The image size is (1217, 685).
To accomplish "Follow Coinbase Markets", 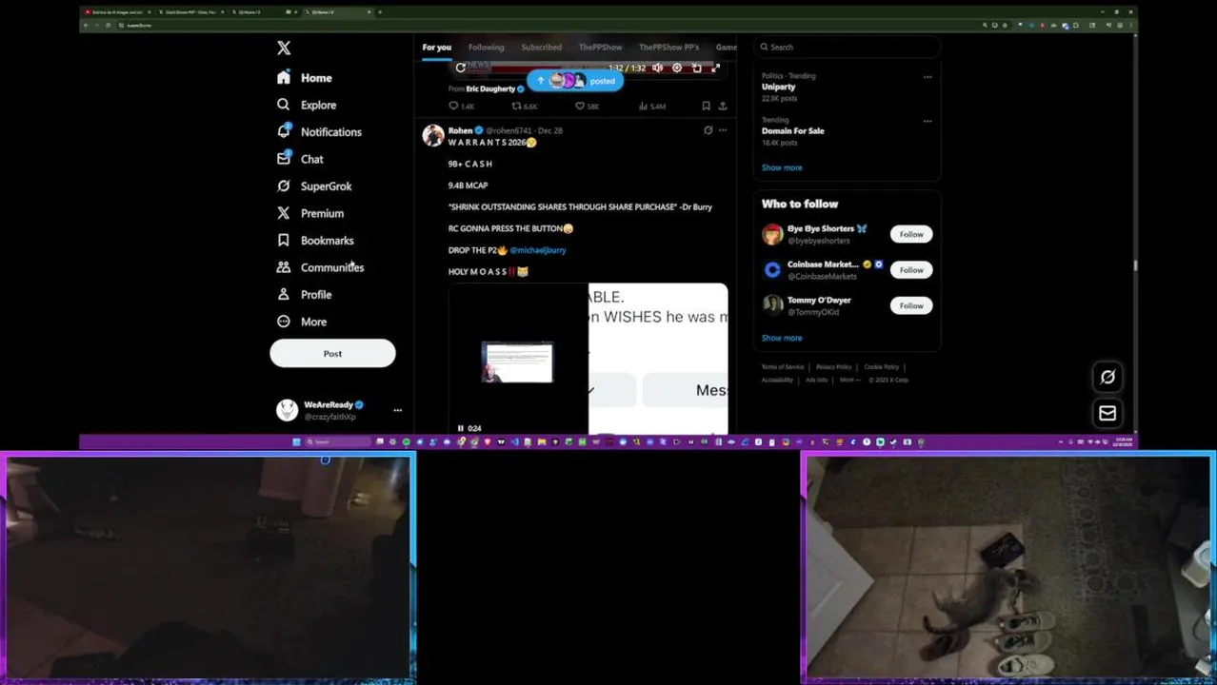I will (x=911, y=270).
